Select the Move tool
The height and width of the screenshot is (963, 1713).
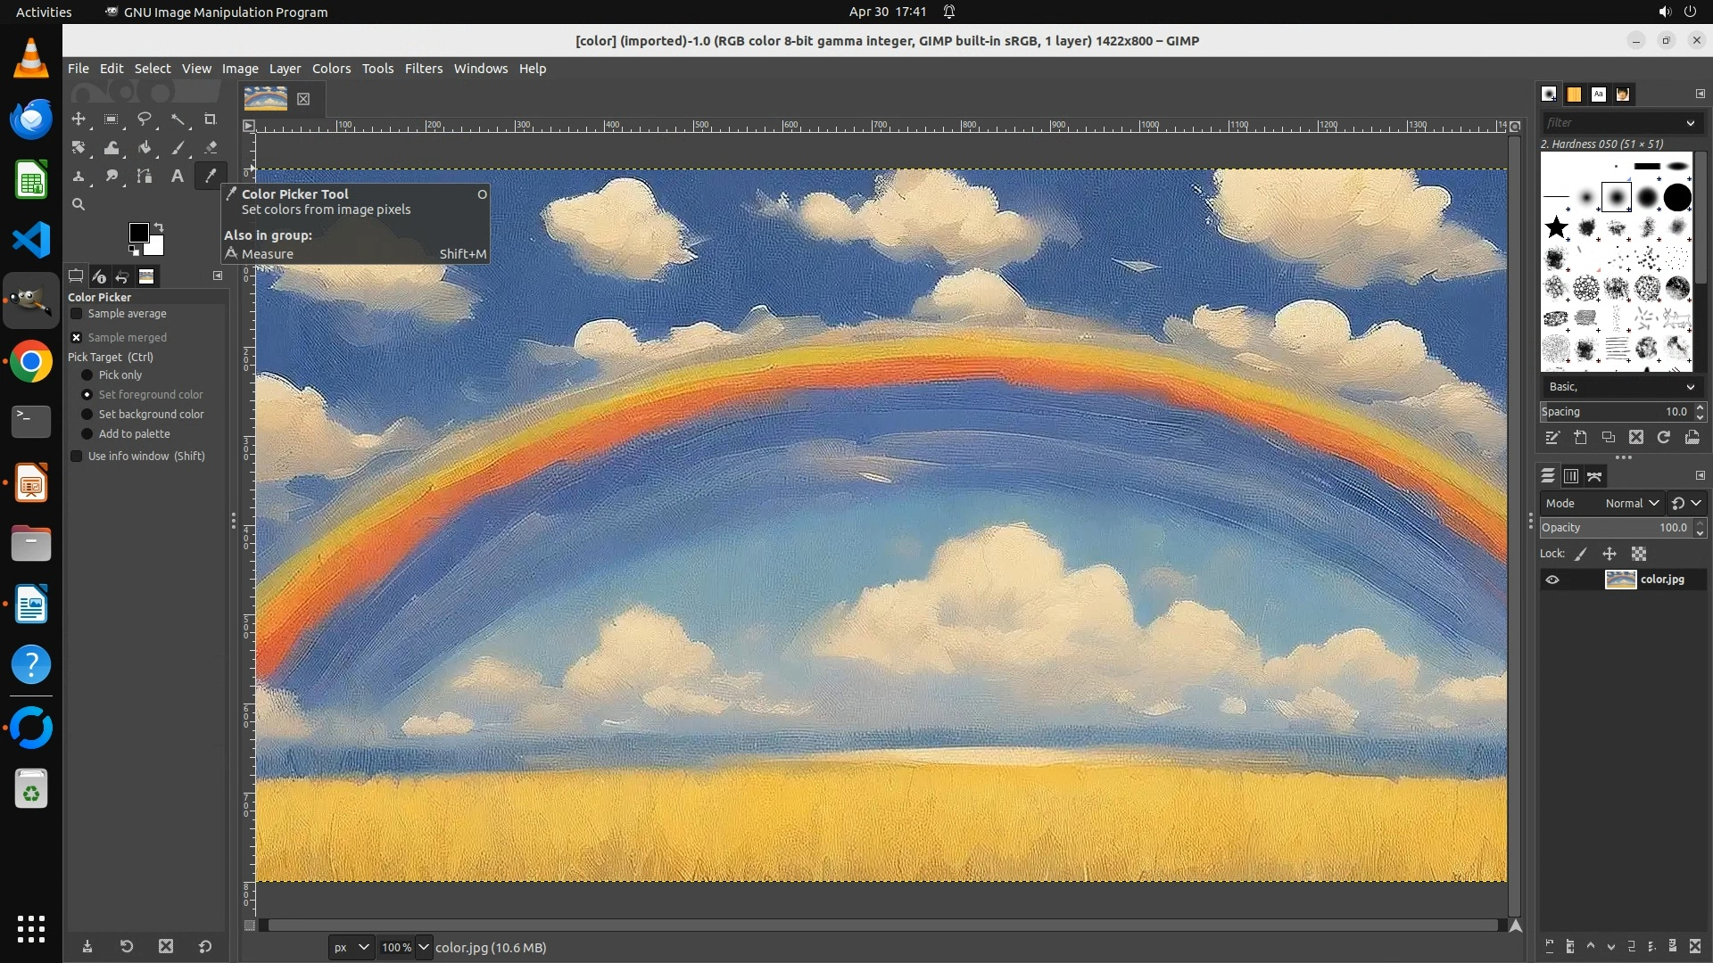pyautogui.click(x=79, y=119)
